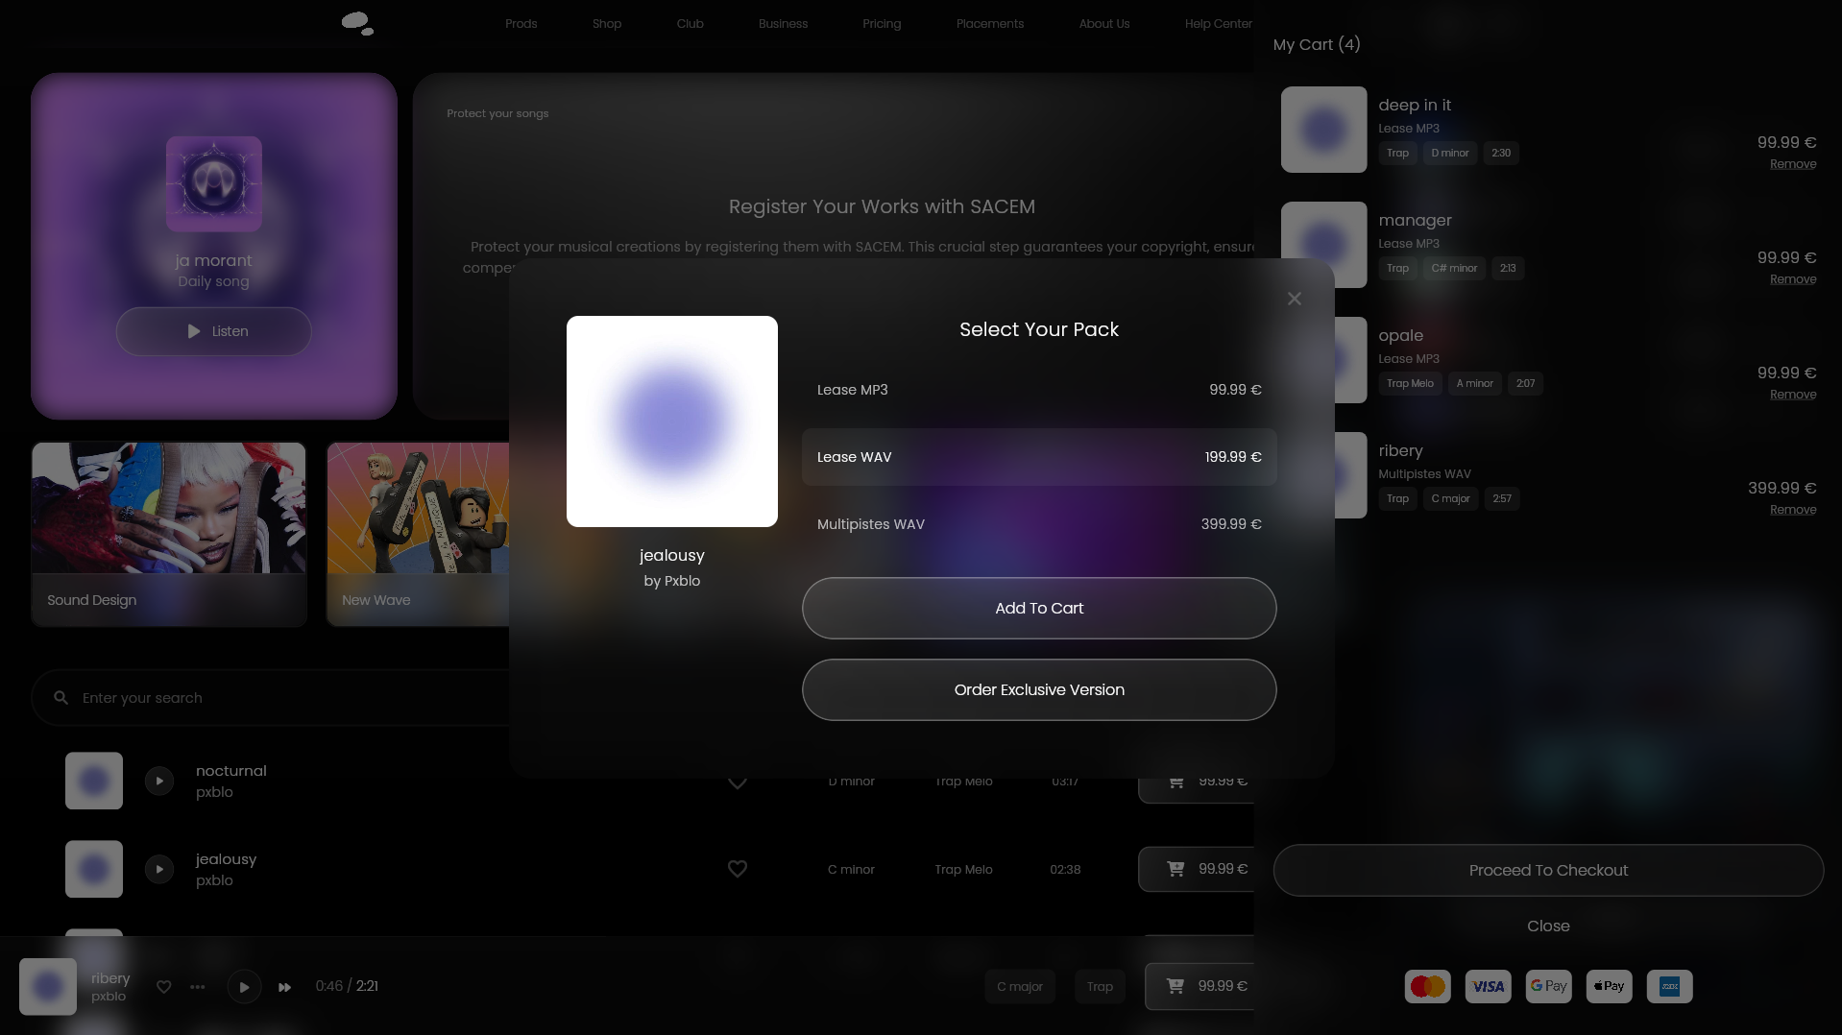Click 'by Pxblo' text in dialog
This screenshot has width=1842, height=1035.
672,581
